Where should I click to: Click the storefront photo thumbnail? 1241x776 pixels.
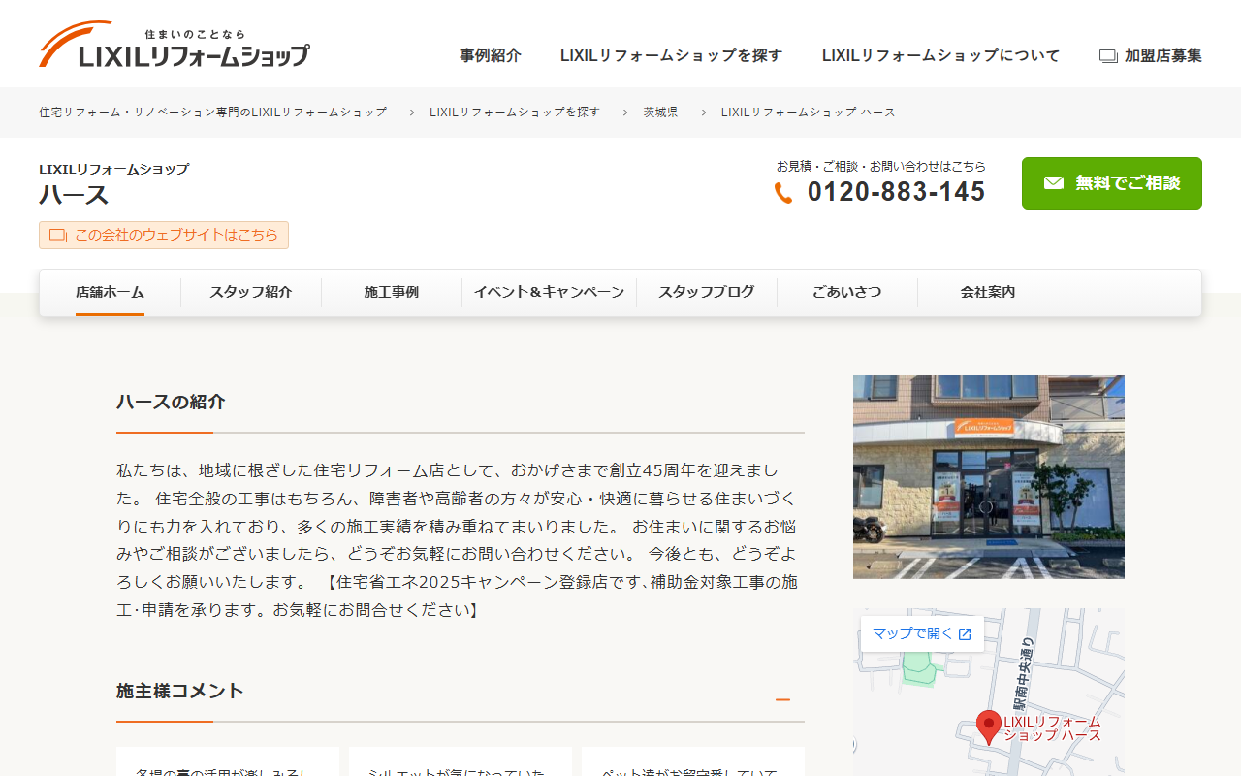pyautogui.click(x=989, y=477)
